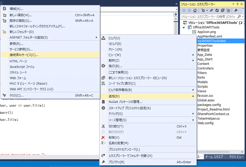Select Web.config in Solution Explorer
246x167 pixels.
[x=206, y=123]
